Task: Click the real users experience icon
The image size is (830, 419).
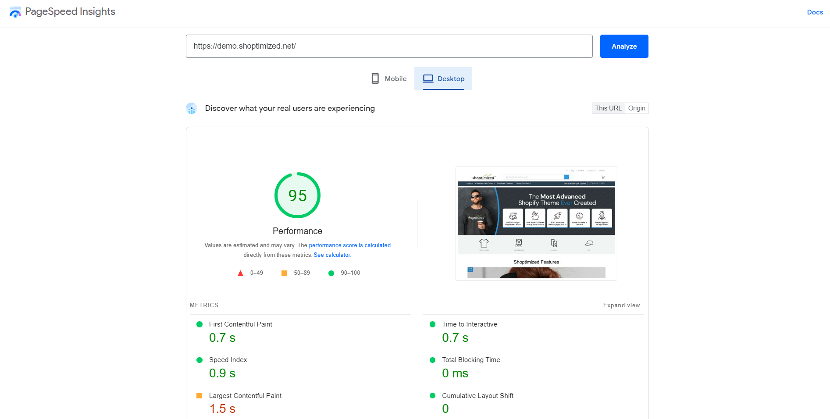Action: point(192,108)
